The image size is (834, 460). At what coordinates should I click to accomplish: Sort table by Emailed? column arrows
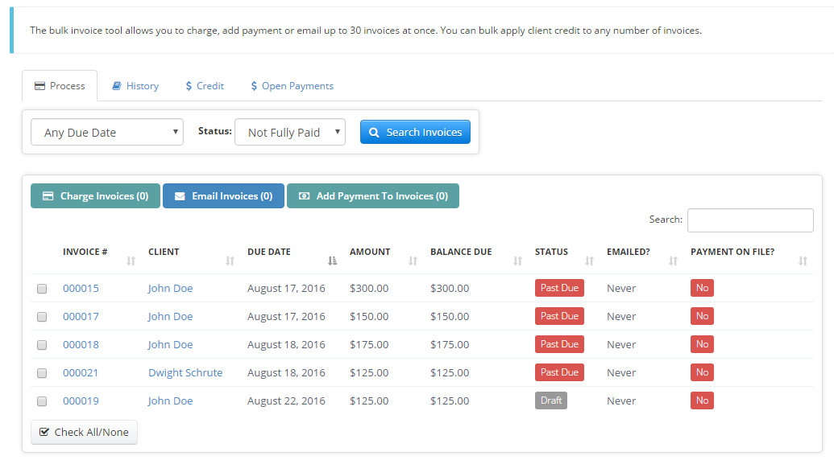674,261
